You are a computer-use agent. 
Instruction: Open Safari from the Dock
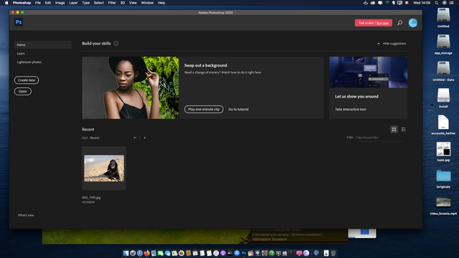pyautogui.click(x=140, y=253)
